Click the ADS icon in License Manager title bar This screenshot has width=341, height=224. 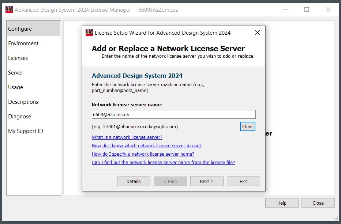pos(9,10)
